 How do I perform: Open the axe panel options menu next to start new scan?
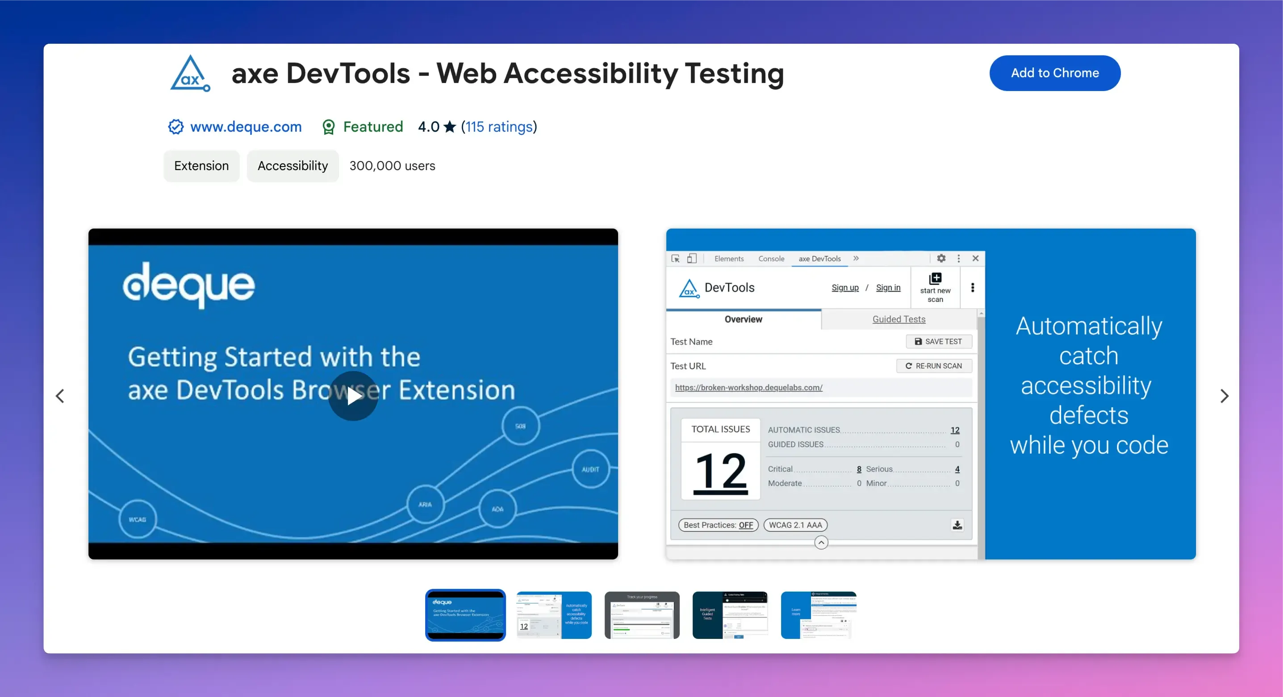coord(972,287)
